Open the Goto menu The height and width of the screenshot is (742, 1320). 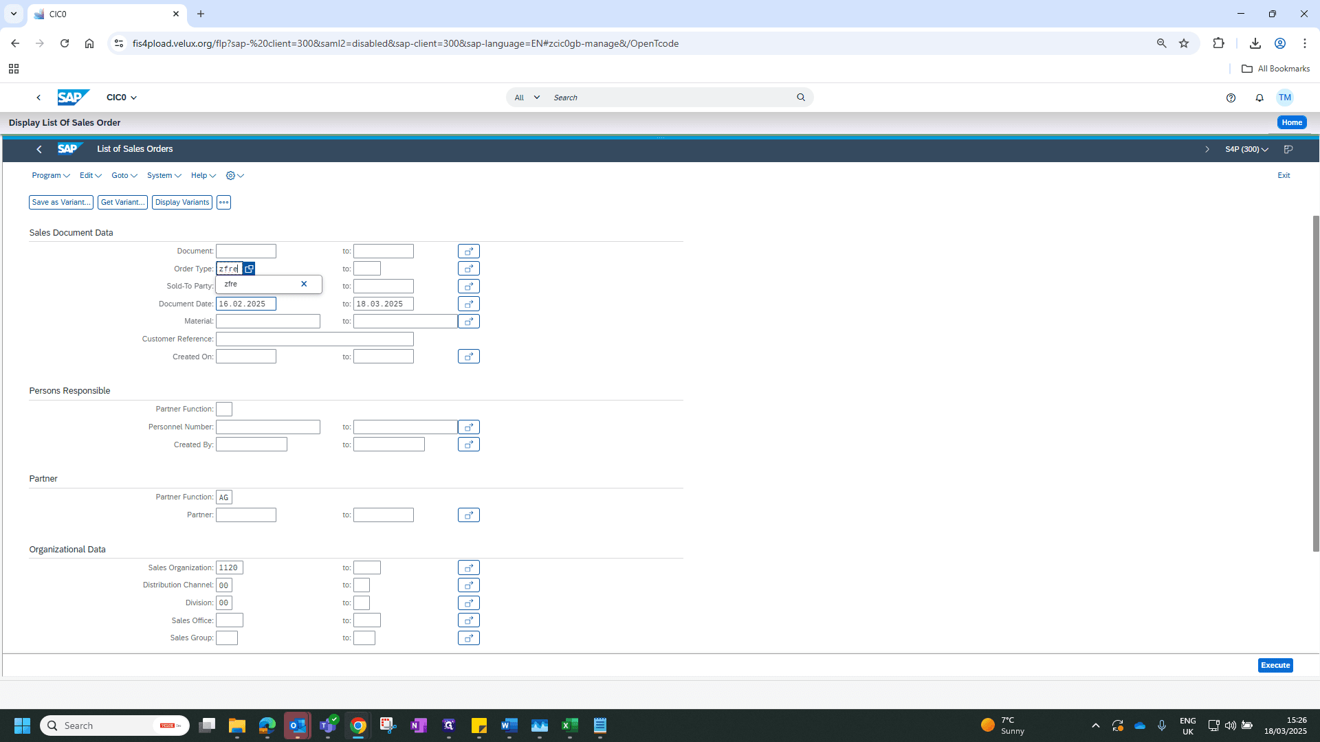[x=124, y=176]
